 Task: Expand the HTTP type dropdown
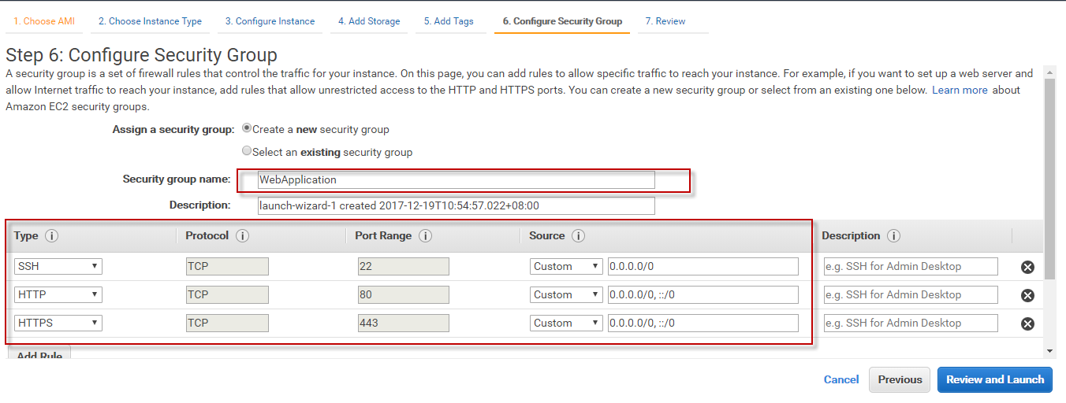(58, 294)
